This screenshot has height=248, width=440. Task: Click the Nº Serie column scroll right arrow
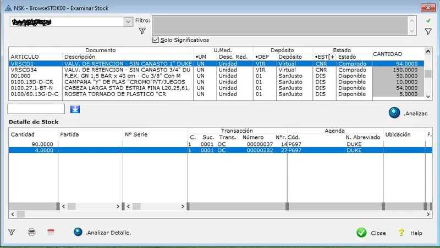pos(183,206)
